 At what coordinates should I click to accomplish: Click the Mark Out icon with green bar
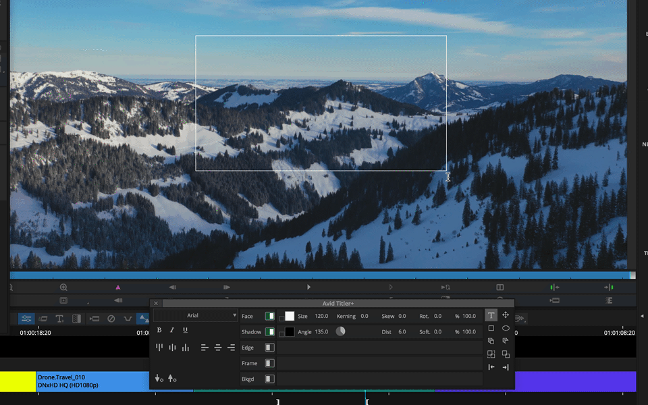click(x=609, y=288)
